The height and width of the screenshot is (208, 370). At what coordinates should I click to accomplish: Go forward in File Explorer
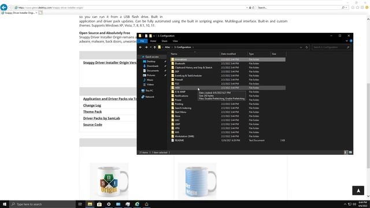click(146, 47)
